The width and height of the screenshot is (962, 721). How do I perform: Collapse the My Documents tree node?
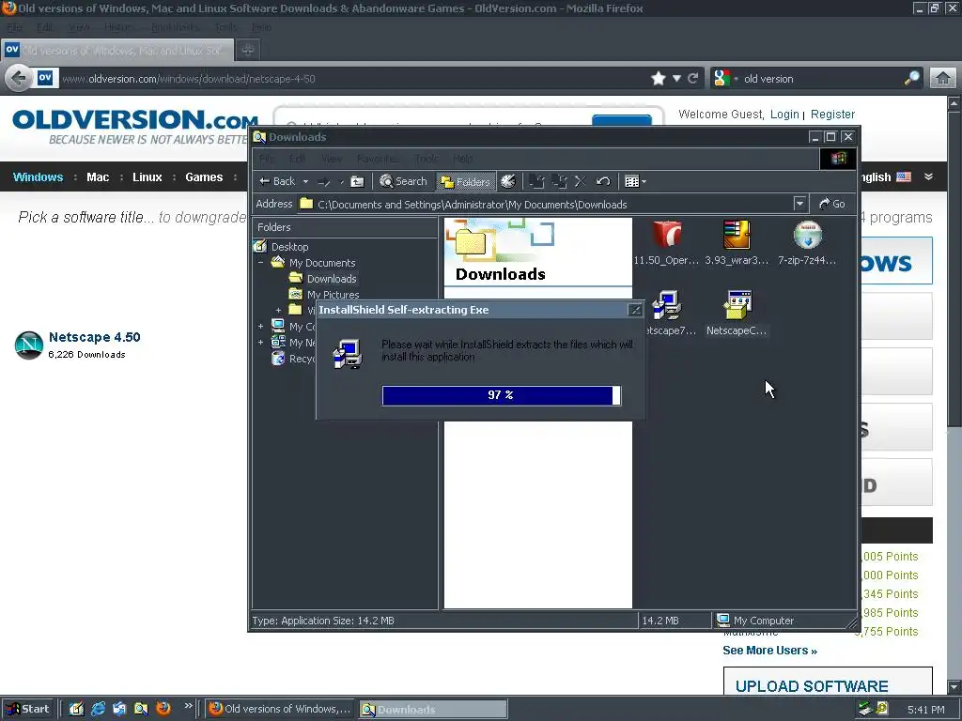pyautogui.click(x=261, y=263)
